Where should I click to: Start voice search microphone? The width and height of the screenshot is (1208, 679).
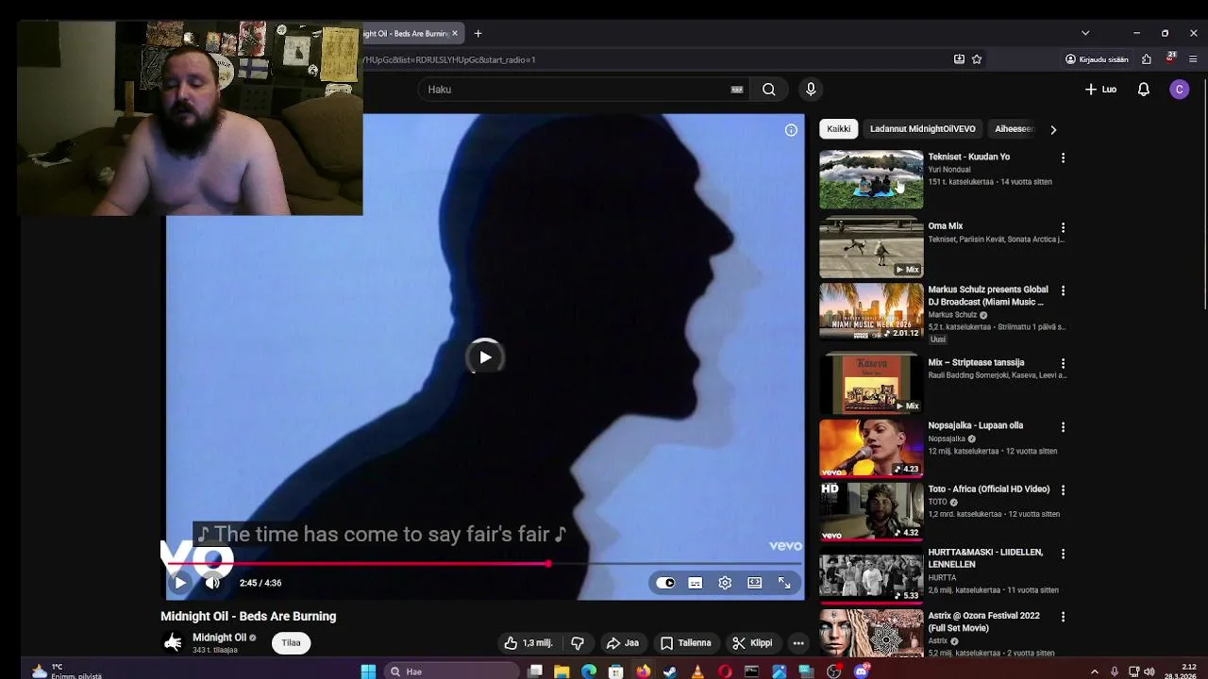(x=811, y=90)
